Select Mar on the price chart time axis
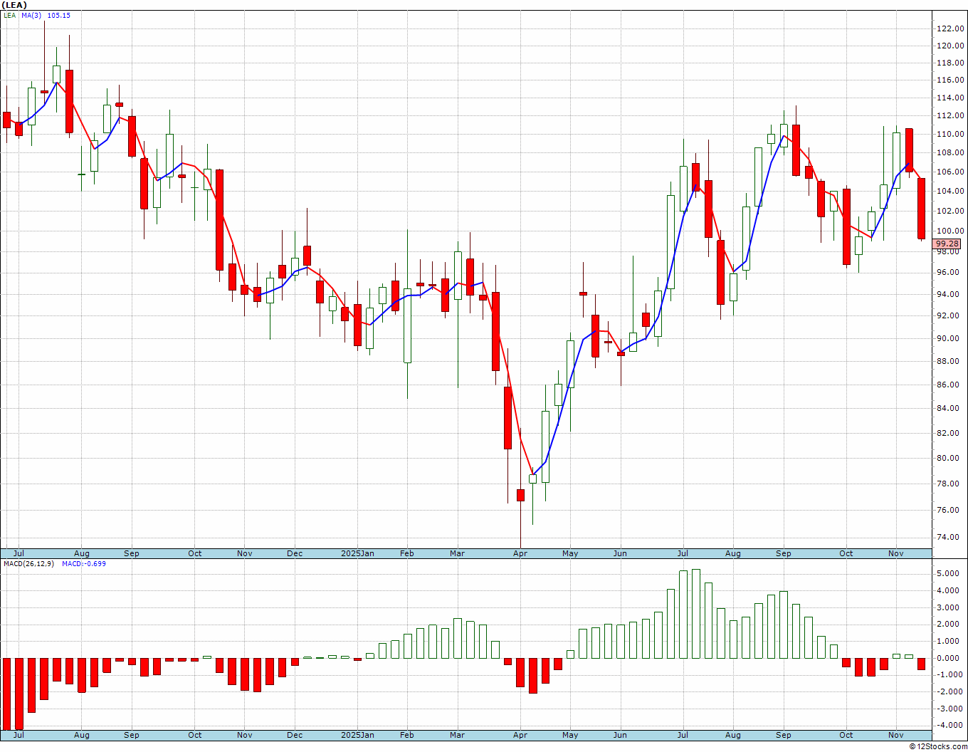Image resolution: width=968 pixels, height=752 pixels. (x=457, y=553)
